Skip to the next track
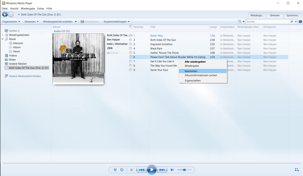Viewport: 303px width, 176px height. [x=162, y=170]
